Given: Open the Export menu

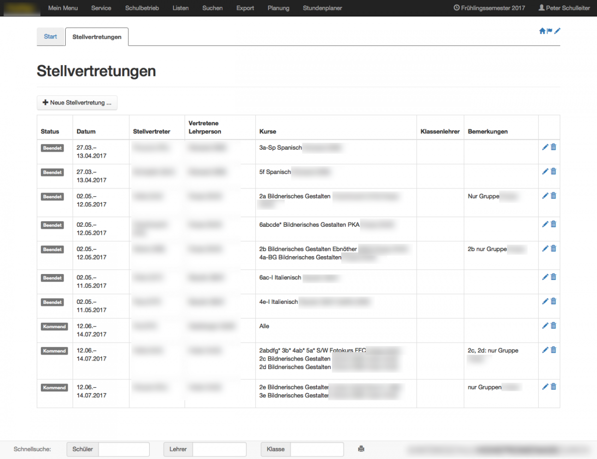Looking at the screenshot, I should pos(245,8).
